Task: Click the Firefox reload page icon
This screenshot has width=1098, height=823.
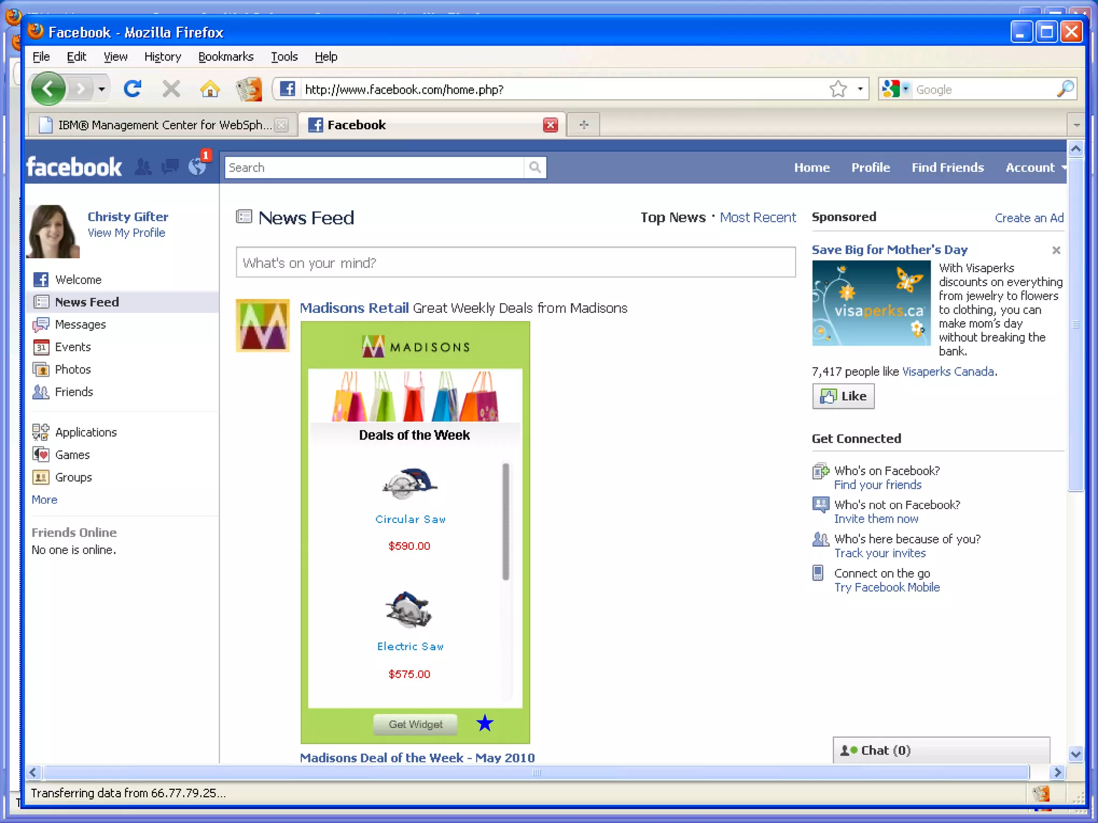Action: [x=132, y=88]
